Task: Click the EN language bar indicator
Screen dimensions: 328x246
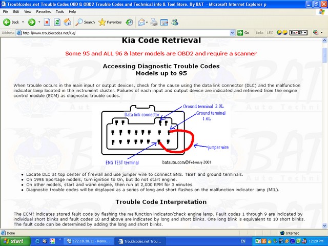Action: [x=243, y=241]
